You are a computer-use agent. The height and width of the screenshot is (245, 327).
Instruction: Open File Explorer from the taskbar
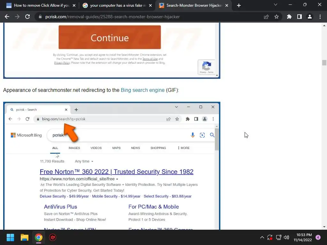24,237
